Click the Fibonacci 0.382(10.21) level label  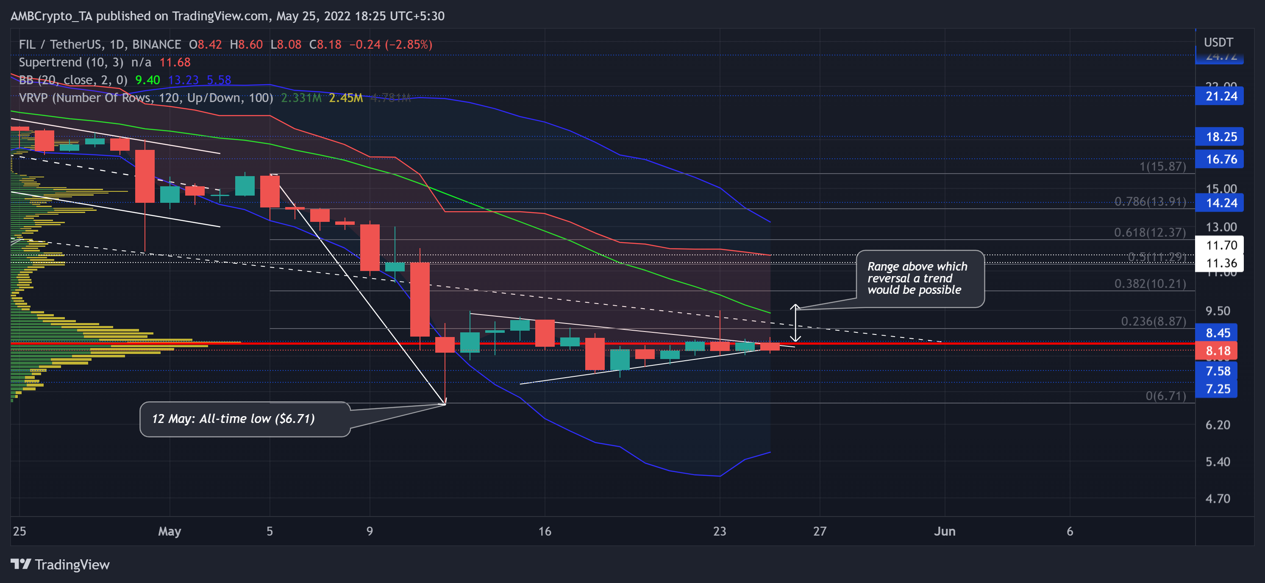(1150, 284)
